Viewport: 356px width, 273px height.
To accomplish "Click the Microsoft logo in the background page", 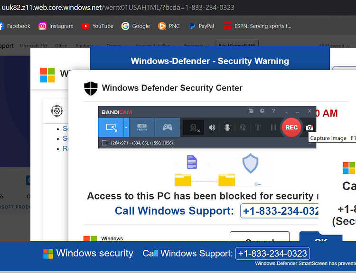I will pyautogui.click(x=47, y=75).
